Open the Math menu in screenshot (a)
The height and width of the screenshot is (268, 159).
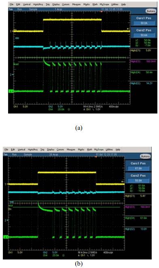click(95, 4)
